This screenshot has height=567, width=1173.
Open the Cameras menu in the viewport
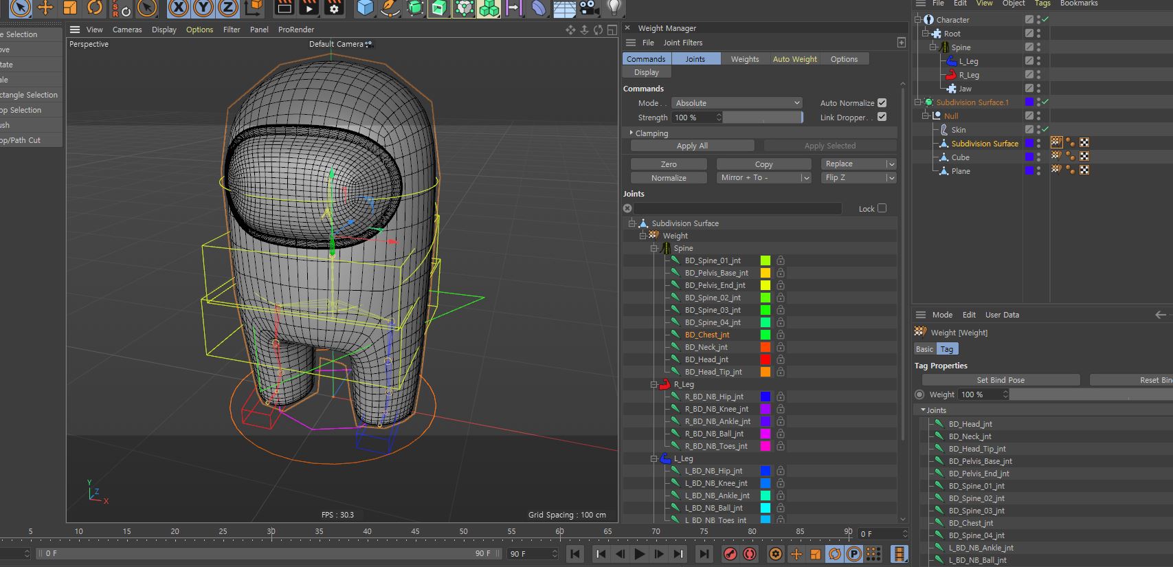point(127,30)
